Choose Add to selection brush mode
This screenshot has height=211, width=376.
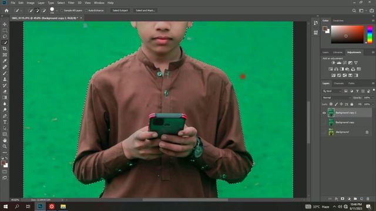37,11
